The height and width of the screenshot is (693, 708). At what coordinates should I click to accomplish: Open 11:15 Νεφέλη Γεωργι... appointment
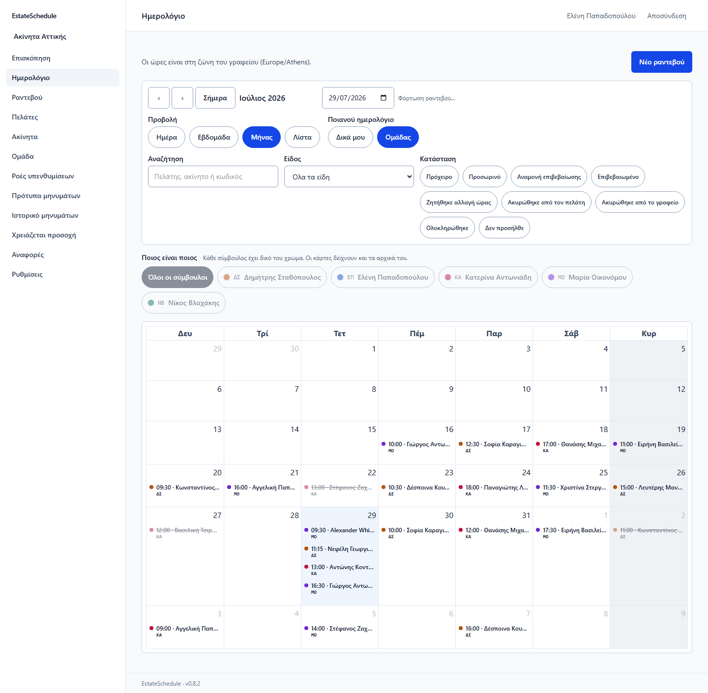click(x=340, y=551)
